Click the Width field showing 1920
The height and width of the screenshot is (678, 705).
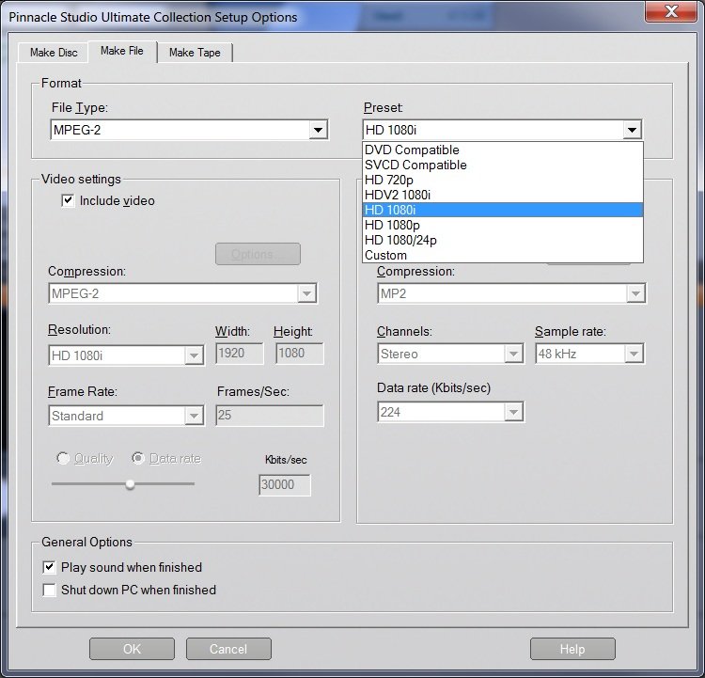pos(239,354)
